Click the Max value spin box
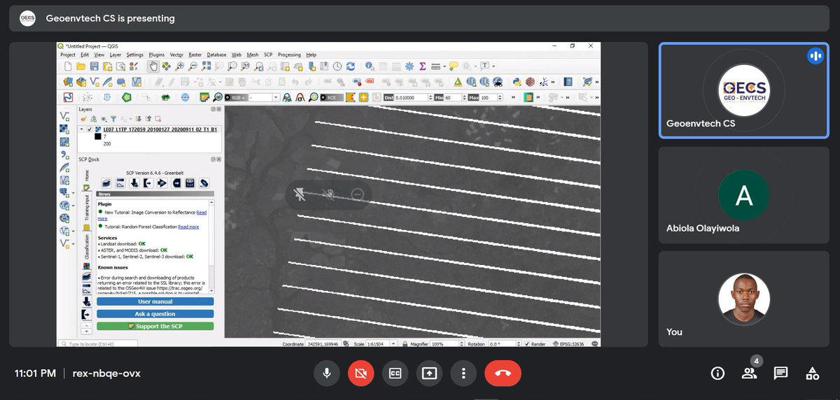Screen dimensions: 840x400 click(491, 97)
